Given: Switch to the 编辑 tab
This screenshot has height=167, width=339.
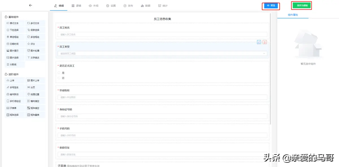Looking at the screenshot, I should coord(59,6).
